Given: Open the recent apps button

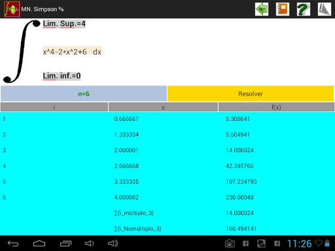Looking at the screenshot, I should 65,243.
